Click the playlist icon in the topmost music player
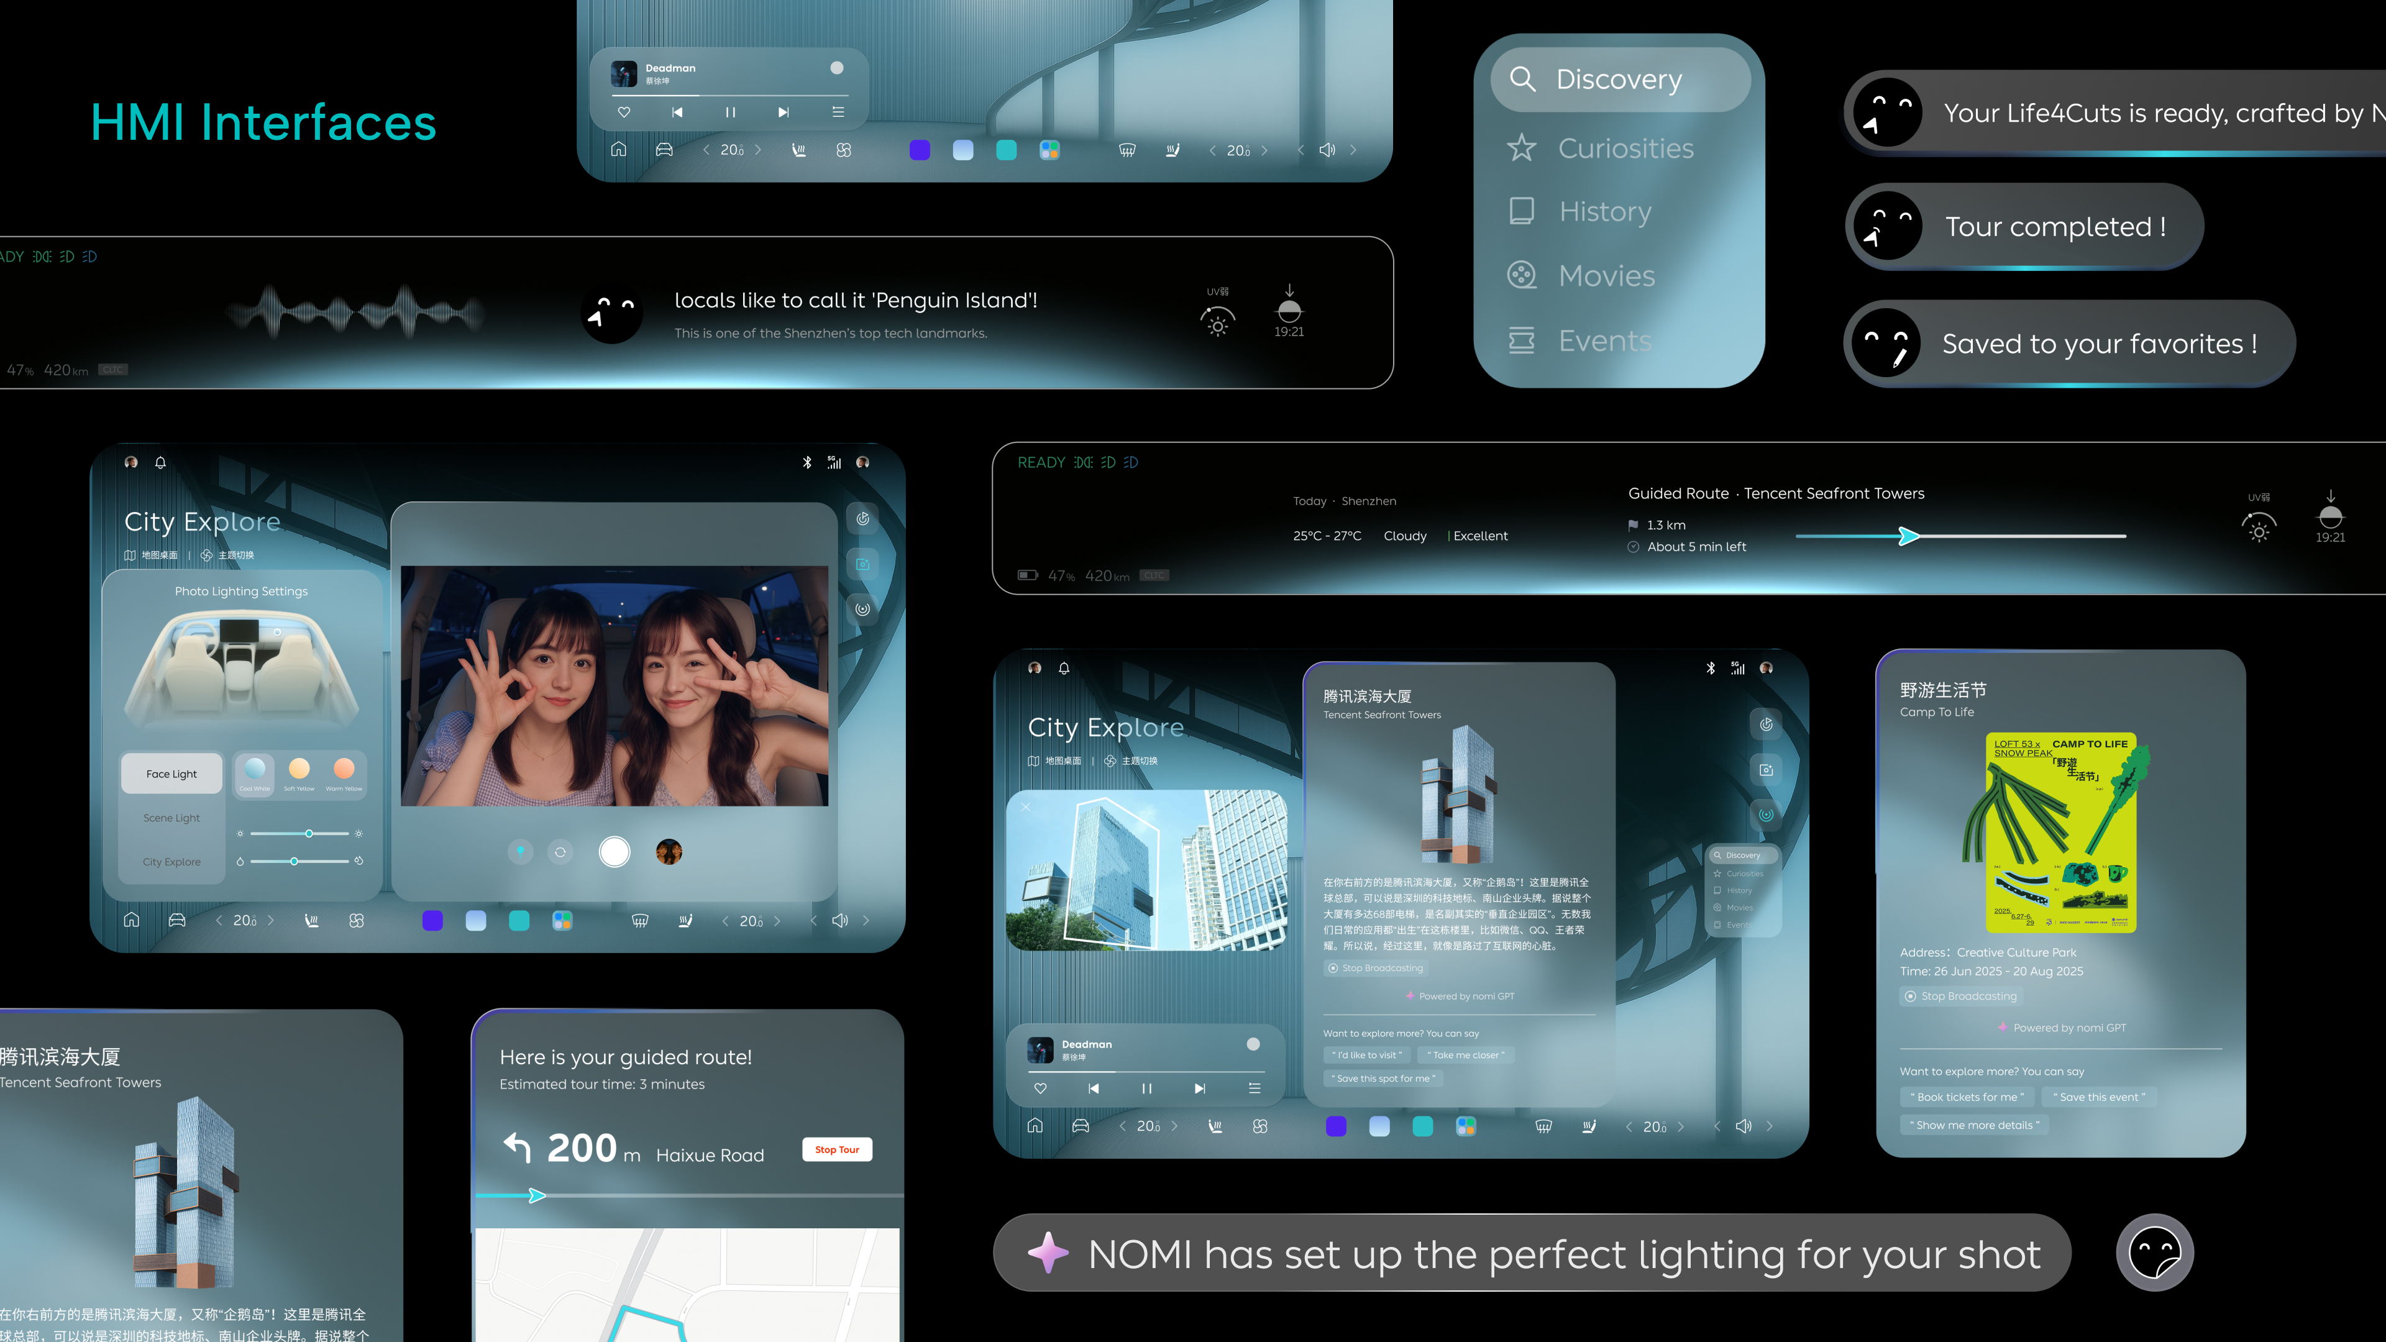The height and width of the screenshot is (1342, 2386). point(838,112)
